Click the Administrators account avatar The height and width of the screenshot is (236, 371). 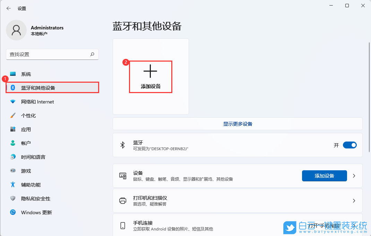tap(16, 30)
